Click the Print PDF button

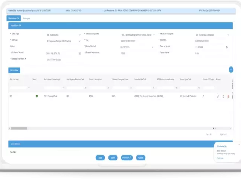[x=127, y=158]
